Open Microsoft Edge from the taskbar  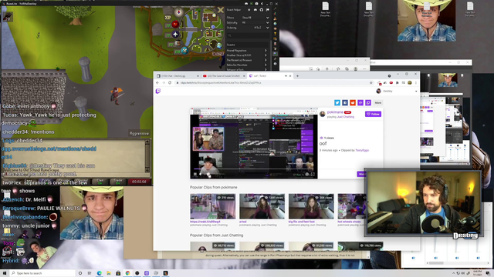click(100, 273)
